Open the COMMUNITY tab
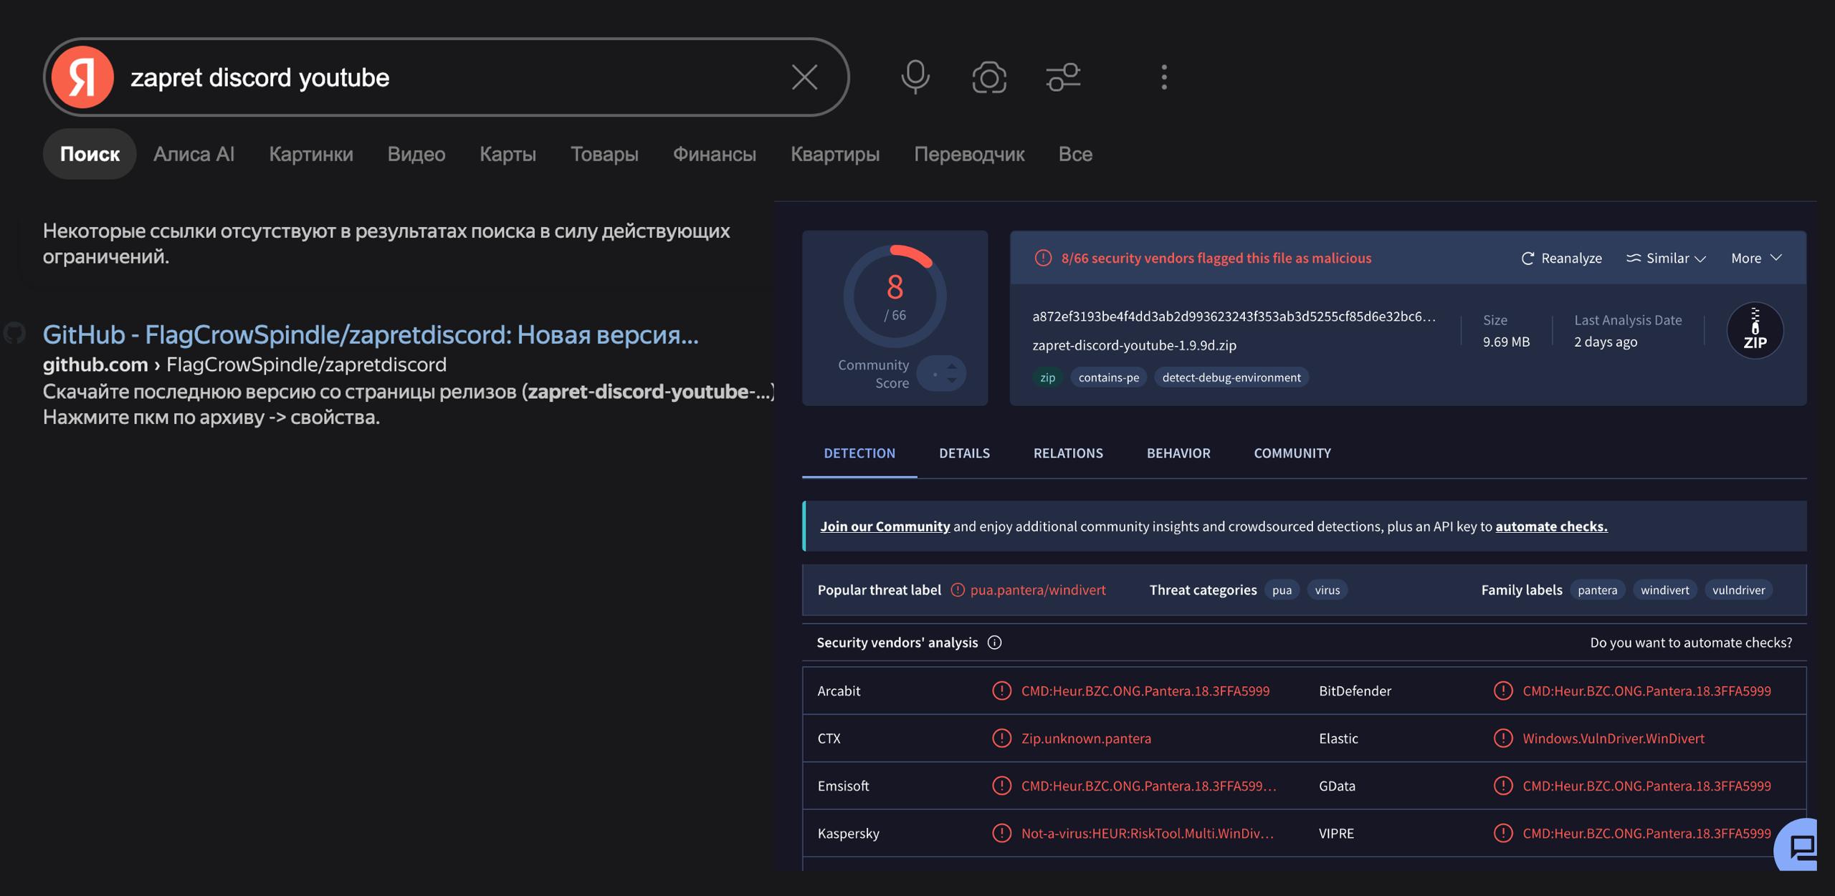 pos(1292,453)
